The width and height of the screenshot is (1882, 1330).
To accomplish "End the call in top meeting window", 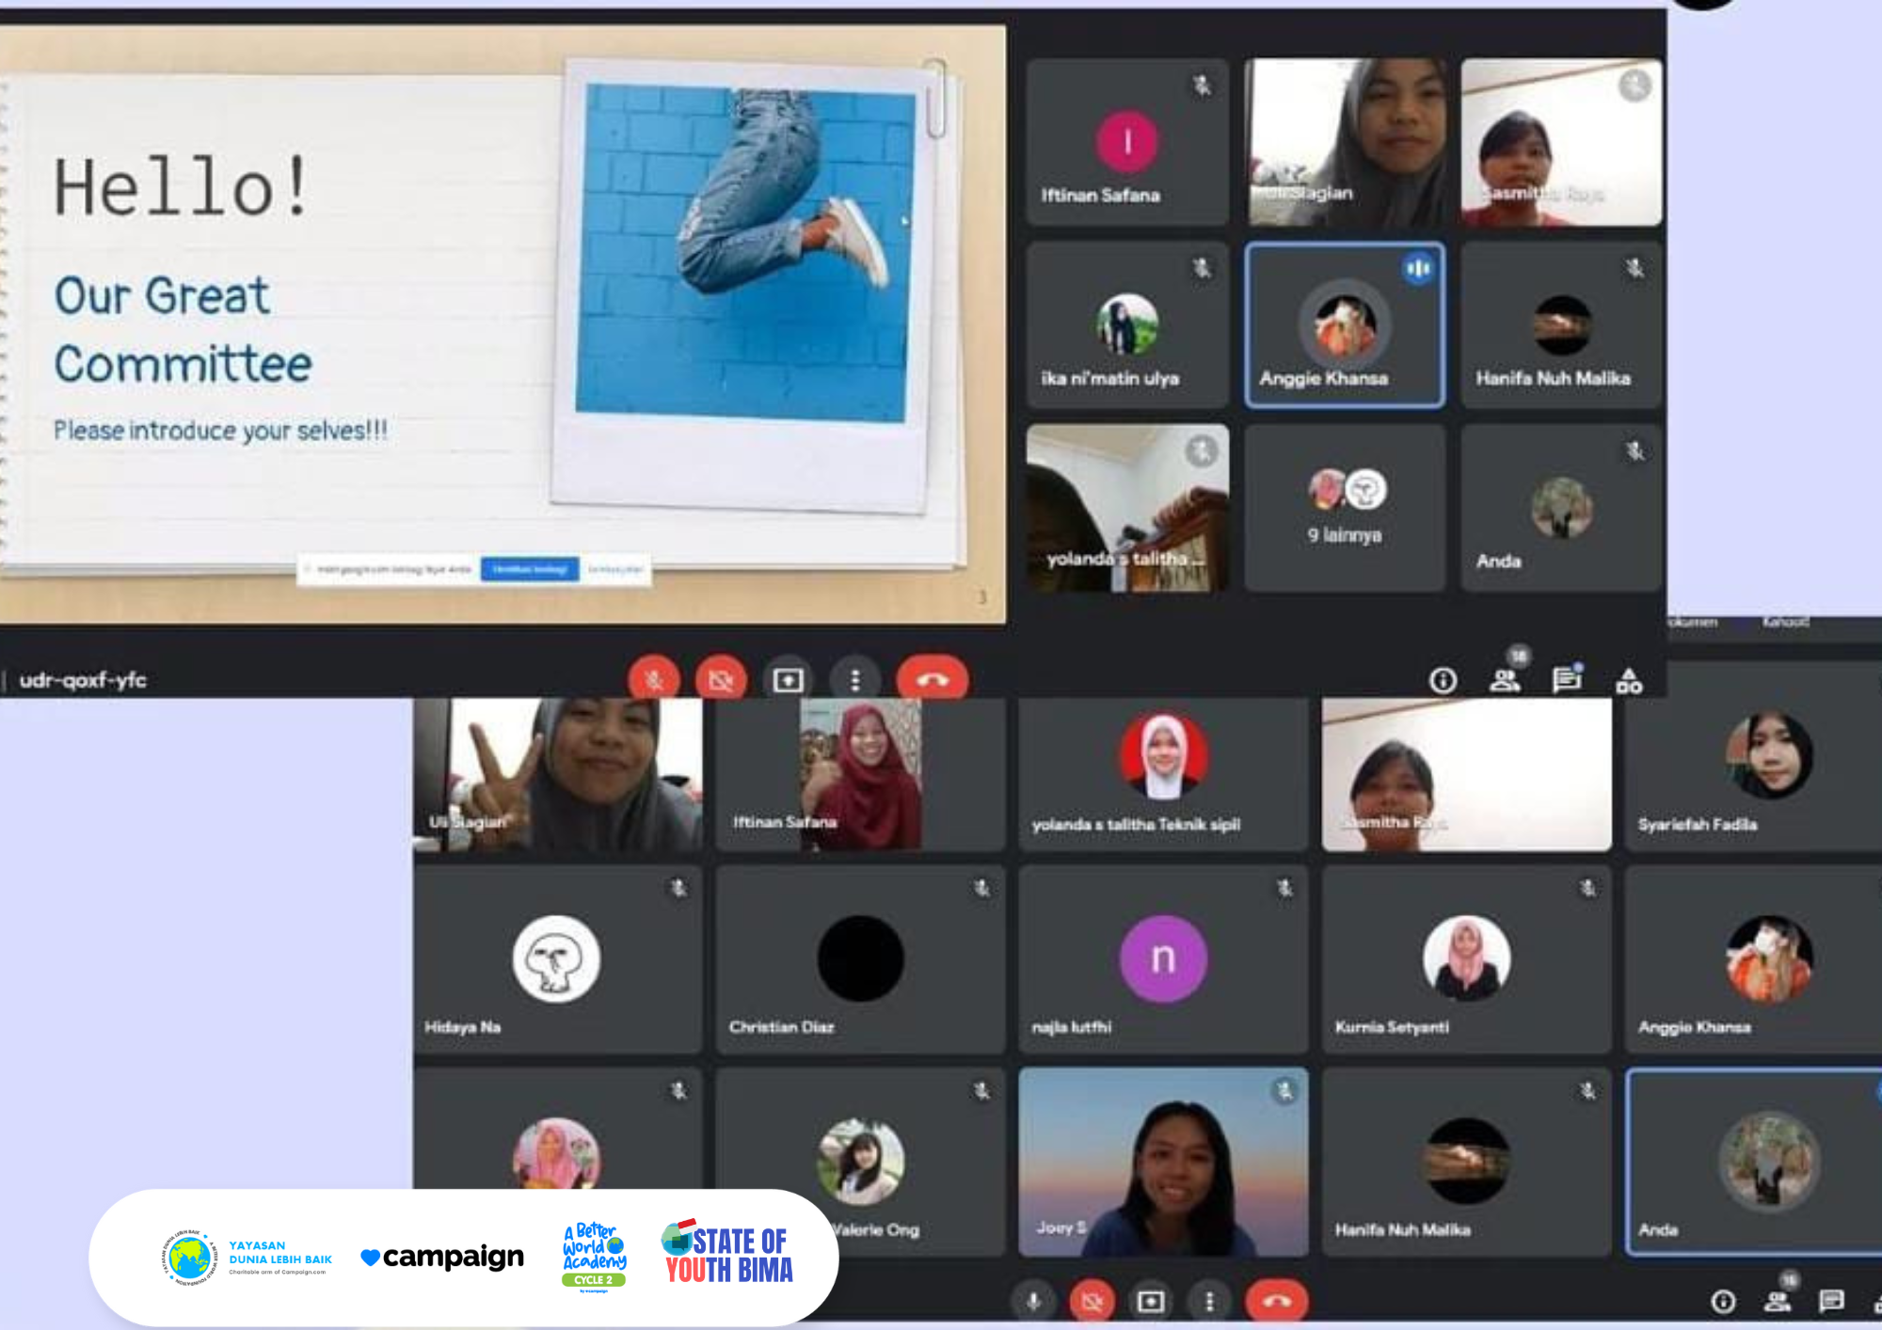I will click(932, 679).
